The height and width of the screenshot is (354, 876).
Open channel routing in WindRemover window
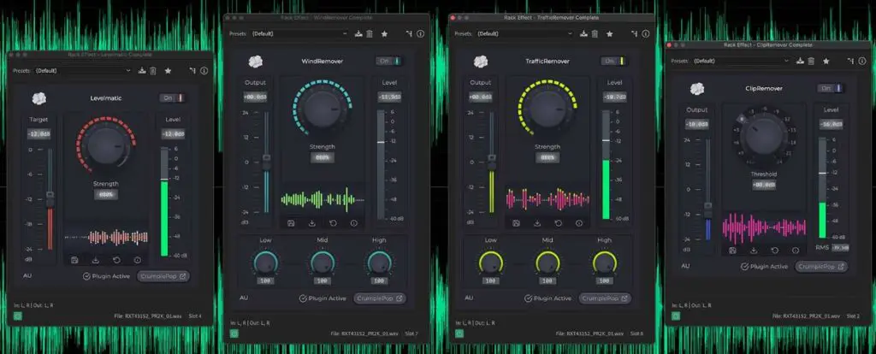[410, 34]
